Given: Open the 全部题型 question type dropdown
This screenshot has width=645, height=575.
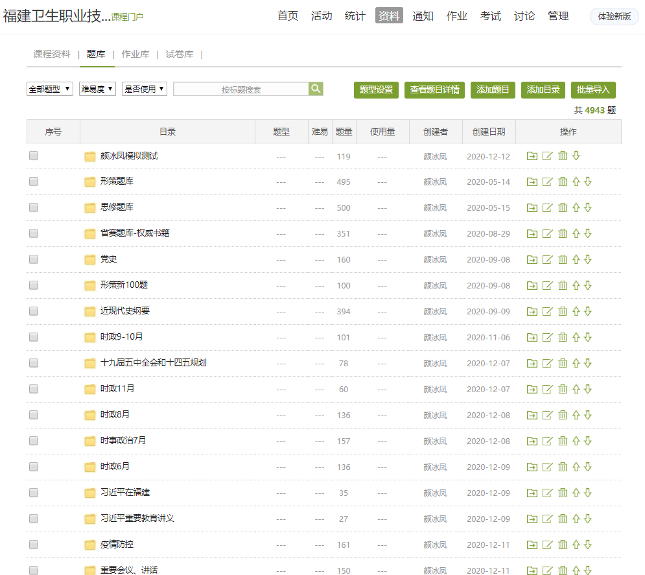Looking at the screenshot, I should (x=50, y=89).
